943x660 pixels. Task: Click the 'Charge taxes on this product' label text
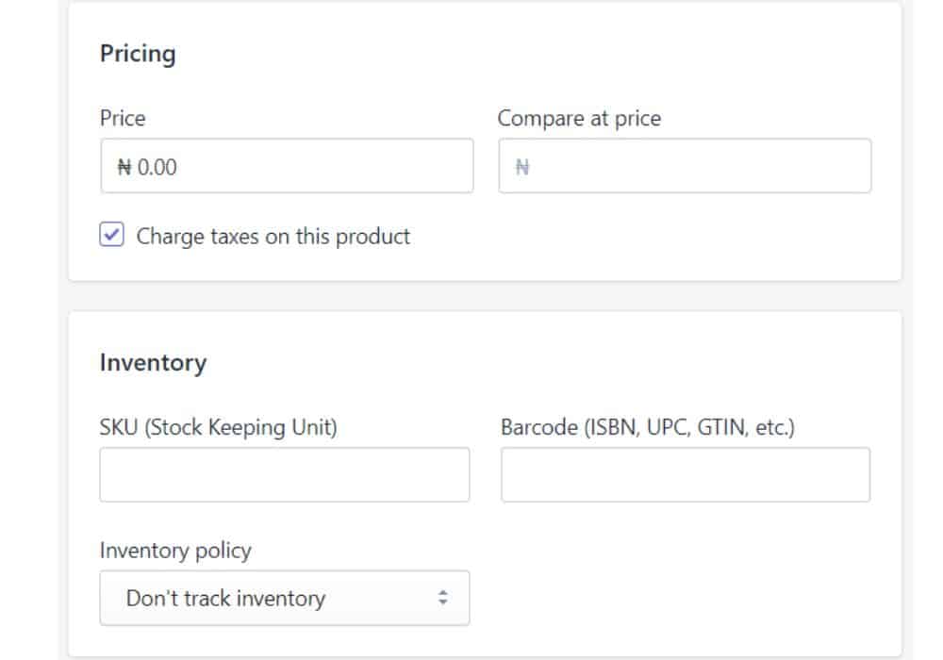coord(273,236)
